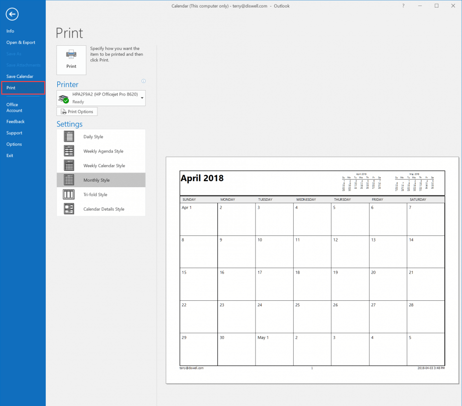Click the back arrow to exit Print view
The height and width of the screenshot is (406, 462).
click(12, 14)
